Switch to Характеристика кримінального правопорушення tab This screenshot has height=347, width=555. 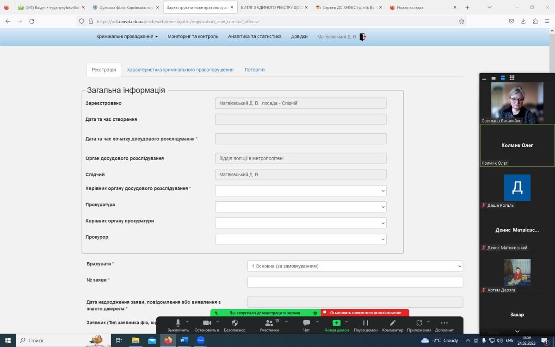tap(180, 70)
